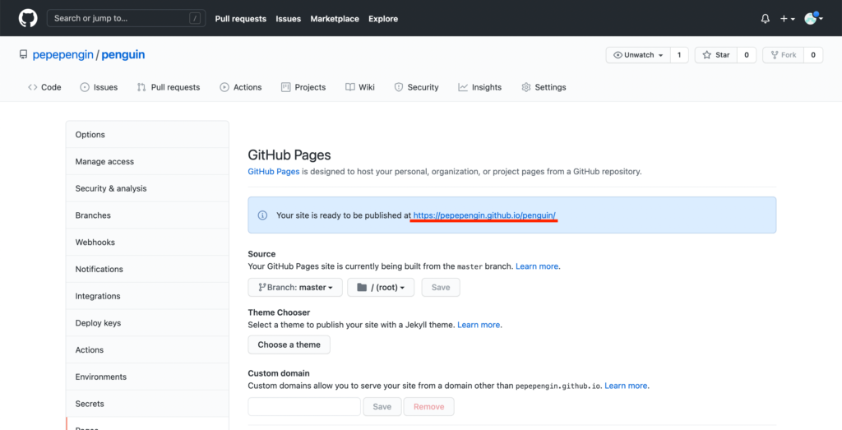Select Secrets in sidebar
842x430 pixels.
pos(147,403)
